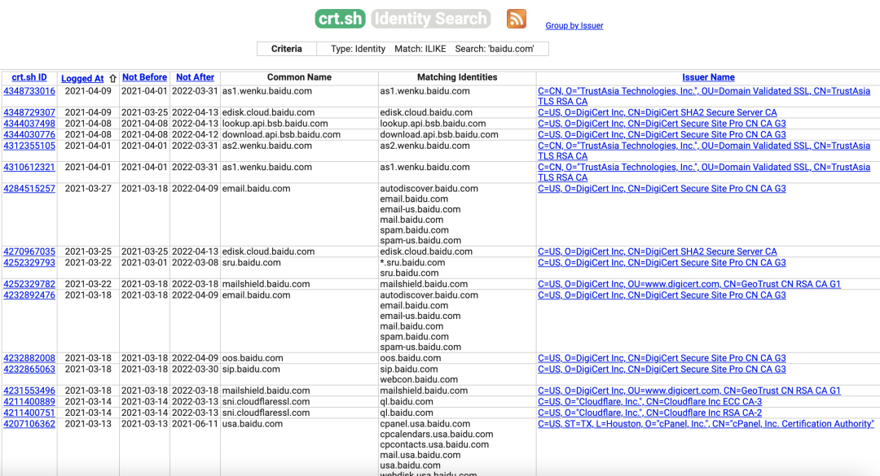Click matching identity 'cpanel.usa.baidu.com'

pyautogui.click(x=425, y=424)
